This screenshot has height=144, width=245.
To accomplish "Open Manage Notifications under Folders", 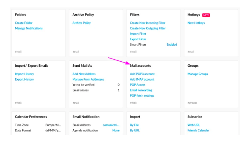I will 29,28.
